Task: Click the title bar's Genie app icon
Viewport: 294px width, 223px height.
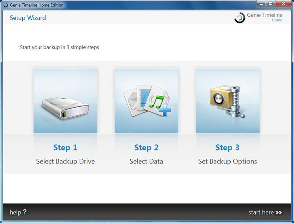Action: pos(5,5)
